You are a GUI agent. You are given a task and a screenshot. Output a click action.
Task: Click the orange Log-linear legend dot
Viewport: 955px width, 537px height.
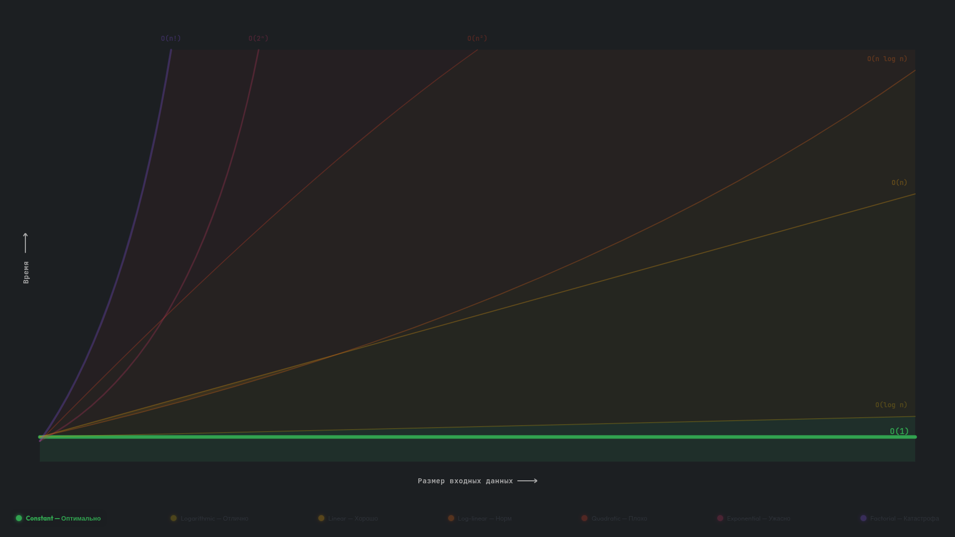coord(451,518)
